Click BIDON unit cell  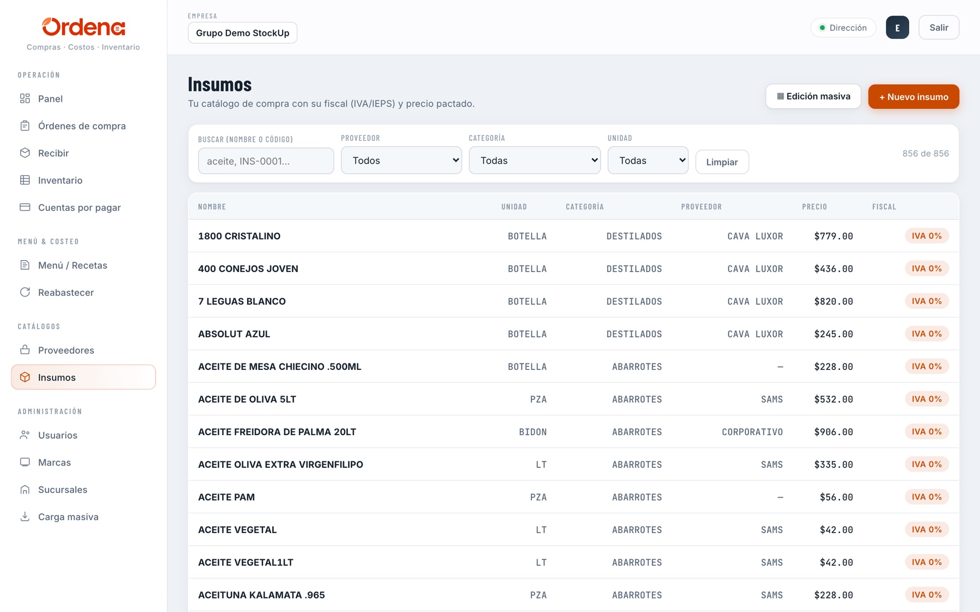pos(533,432)
